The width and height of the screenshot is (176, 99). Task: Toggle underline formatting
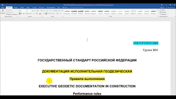24,13
